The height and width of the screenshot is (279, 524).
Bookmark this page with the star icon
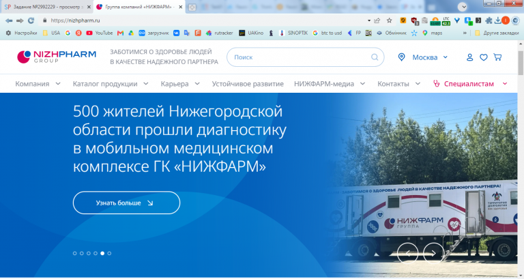click(x=390, y=20)
